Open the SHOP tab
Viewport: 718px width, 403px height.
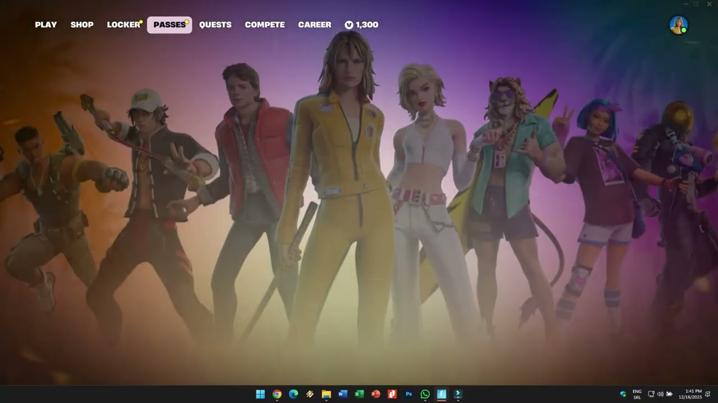click(x=82, y=25)
